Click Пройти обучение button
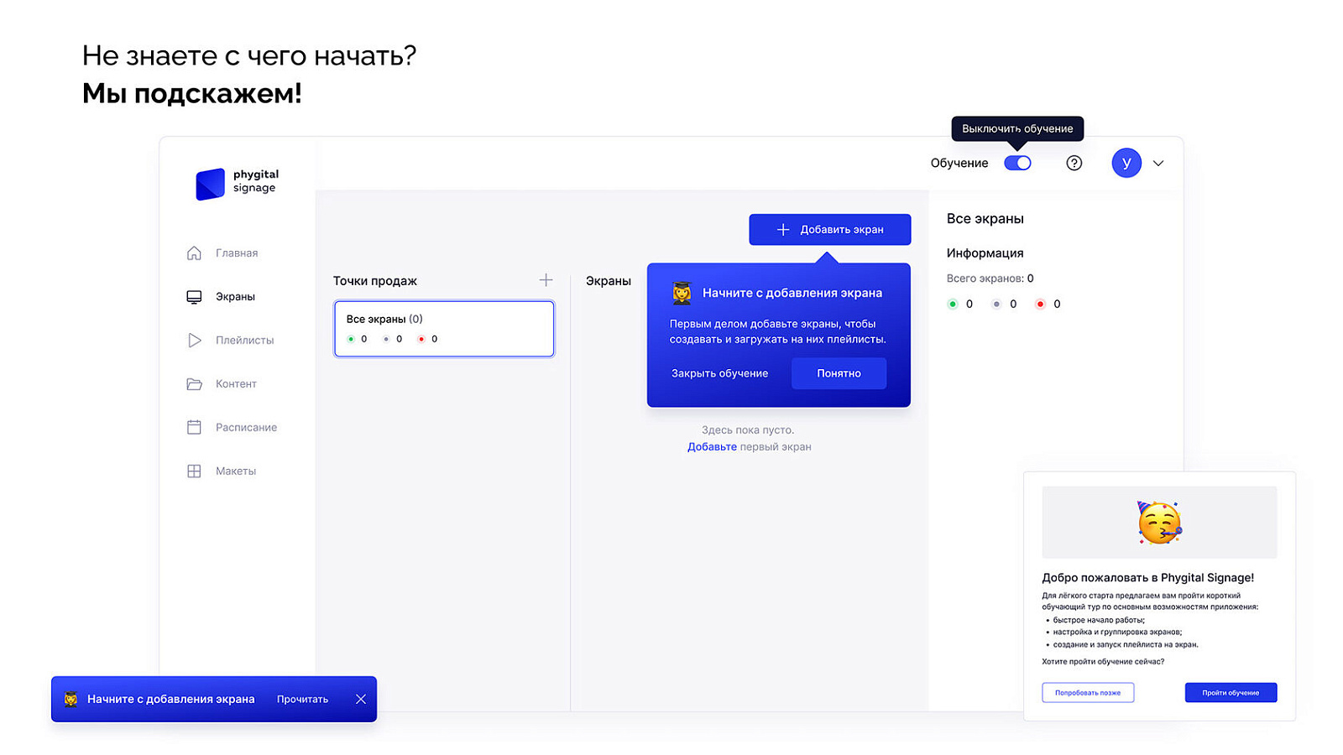The width and height of the screenshot is (1343, 755). point(1231,692)
